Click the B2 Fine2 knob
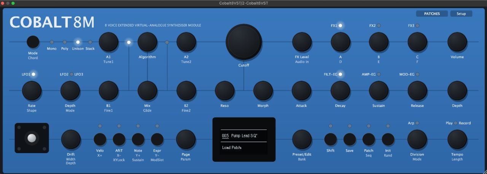487x174 pixels. (186, 91)
